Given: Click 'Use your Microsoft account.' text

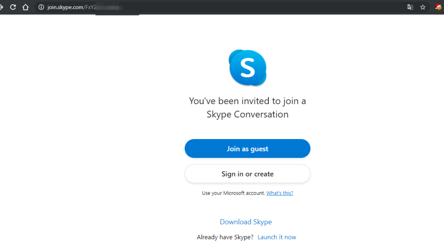Looking at the screenshot, I should coord(233,193).
